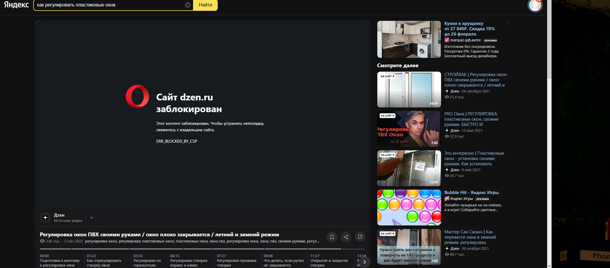Click the marquiz.spb checkmark icon
The height and width of the screenshot is (268, 610).
447,40
